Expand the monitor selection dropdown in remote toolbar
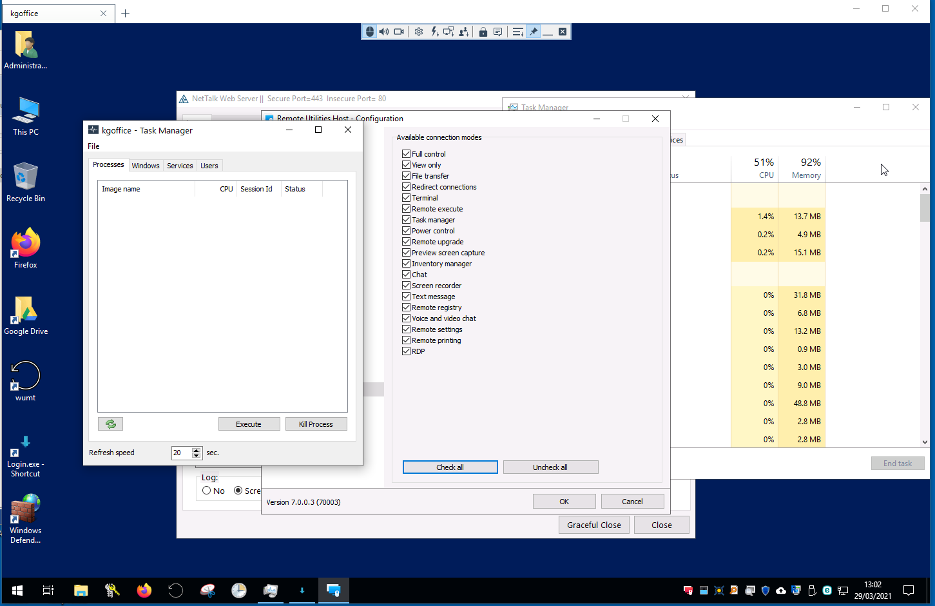Viewport: 935px width, 606px height. pos(448,32)
